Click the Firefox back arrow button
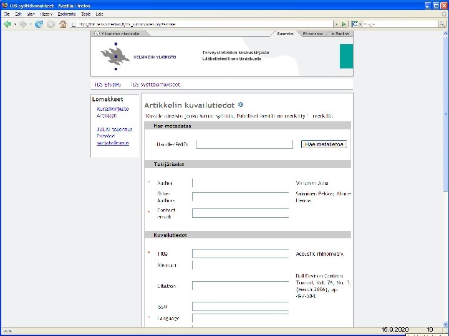The height and width of the screenshot is (336, 449). pyautogui.click(x=7, y=24)
